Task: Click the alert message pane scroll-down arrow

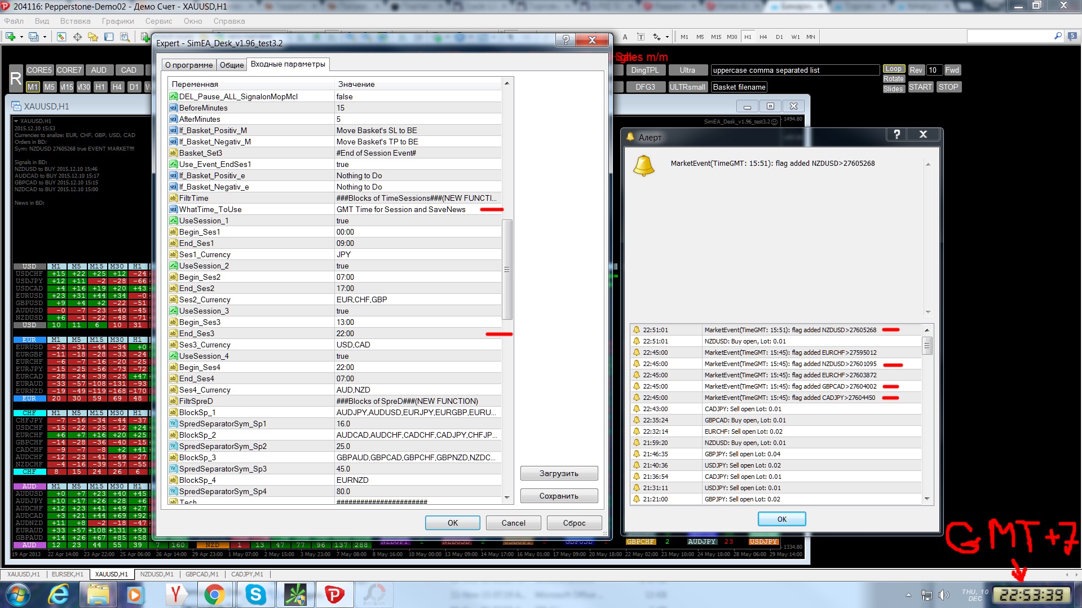Action: 928,312
